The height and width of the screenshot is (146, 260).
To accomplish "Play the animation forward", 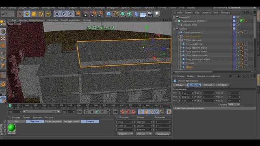I will [97, 112].
